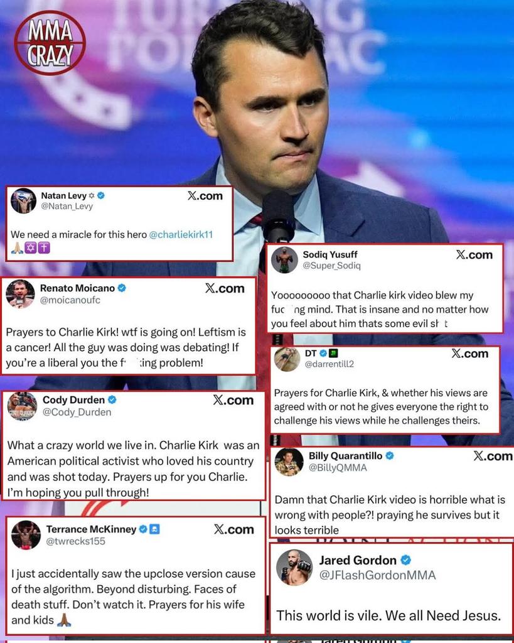Viewport: 514px width, 643px height.
Task: Open Jared Gordon's profile avatar
Action: pyautogui.click(x=294, y=568)
